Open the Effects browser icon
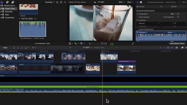 click(182, 48)
